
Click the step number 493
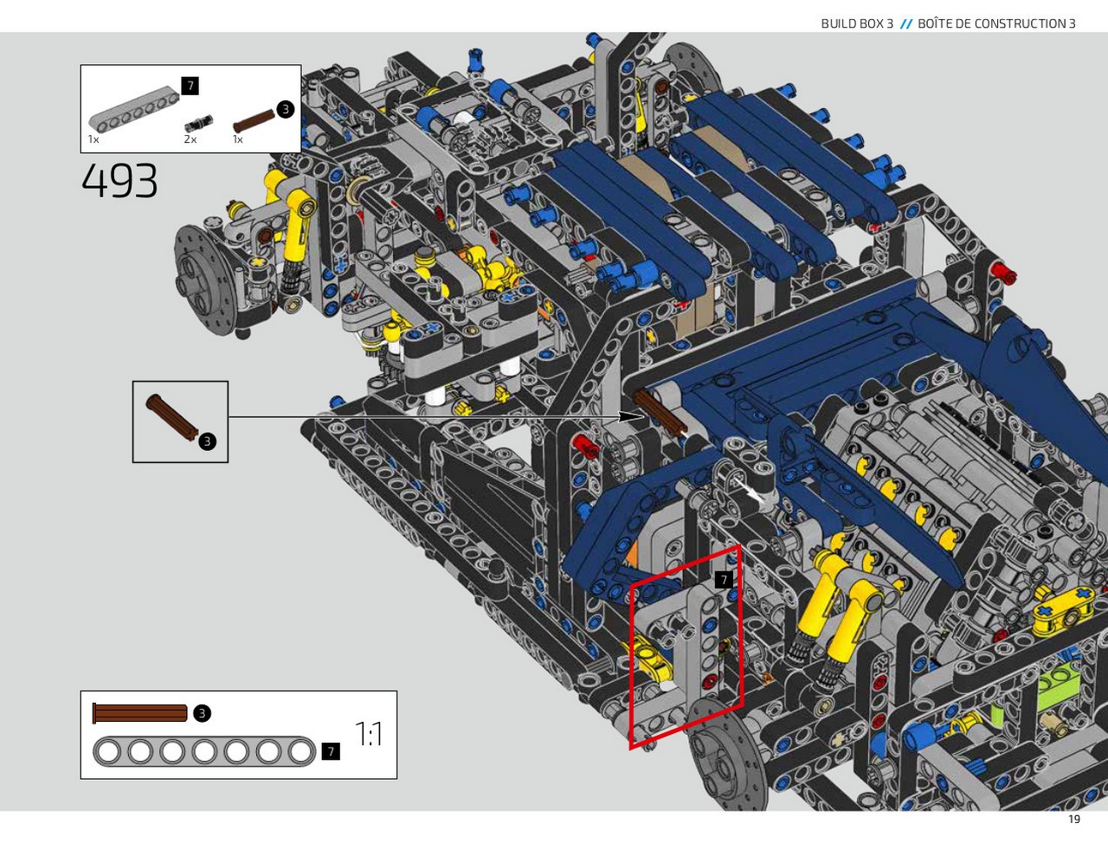tap(119, 181)
